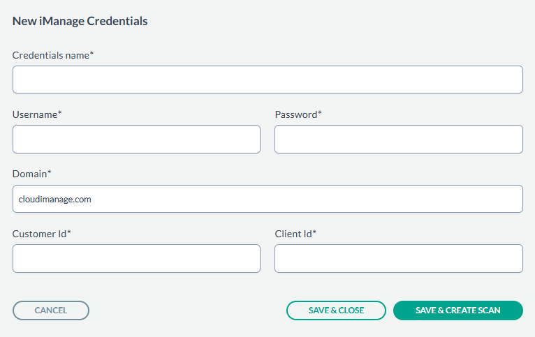Click the 'Domain' label above the field

pos(29,174)
